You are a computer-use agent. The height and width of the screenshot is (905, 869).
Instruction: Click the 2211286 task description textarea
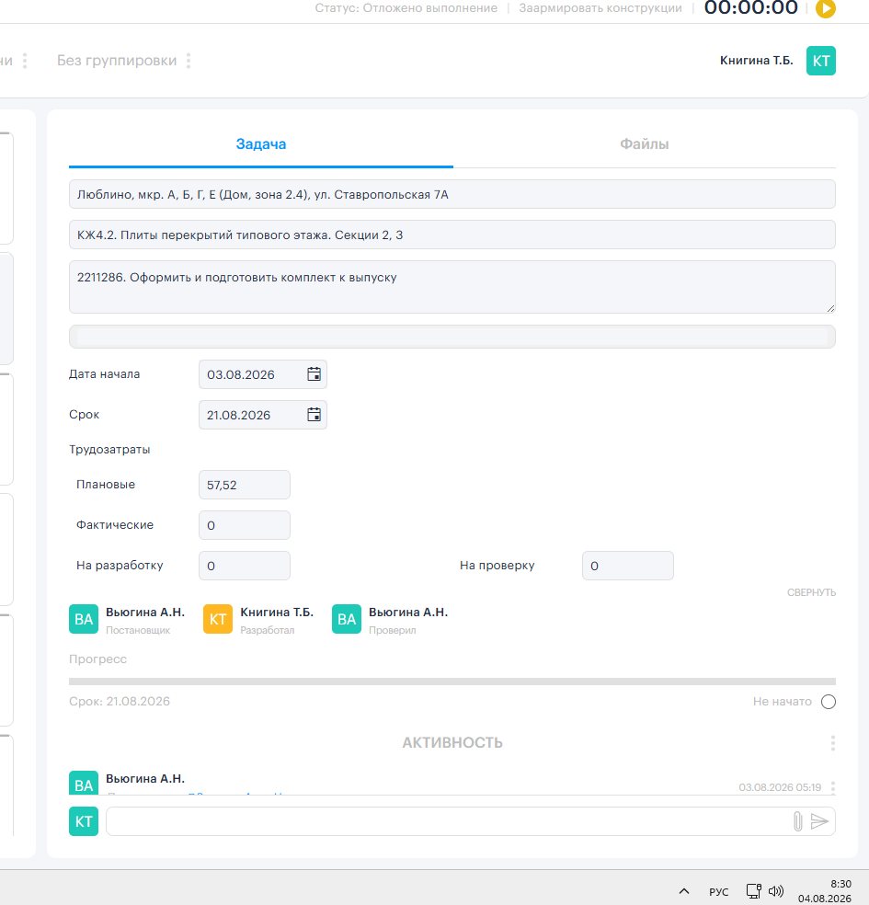tap(452, 287)
